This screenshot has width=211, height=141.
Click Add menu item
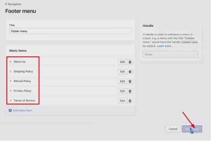[x=20, y=111]
